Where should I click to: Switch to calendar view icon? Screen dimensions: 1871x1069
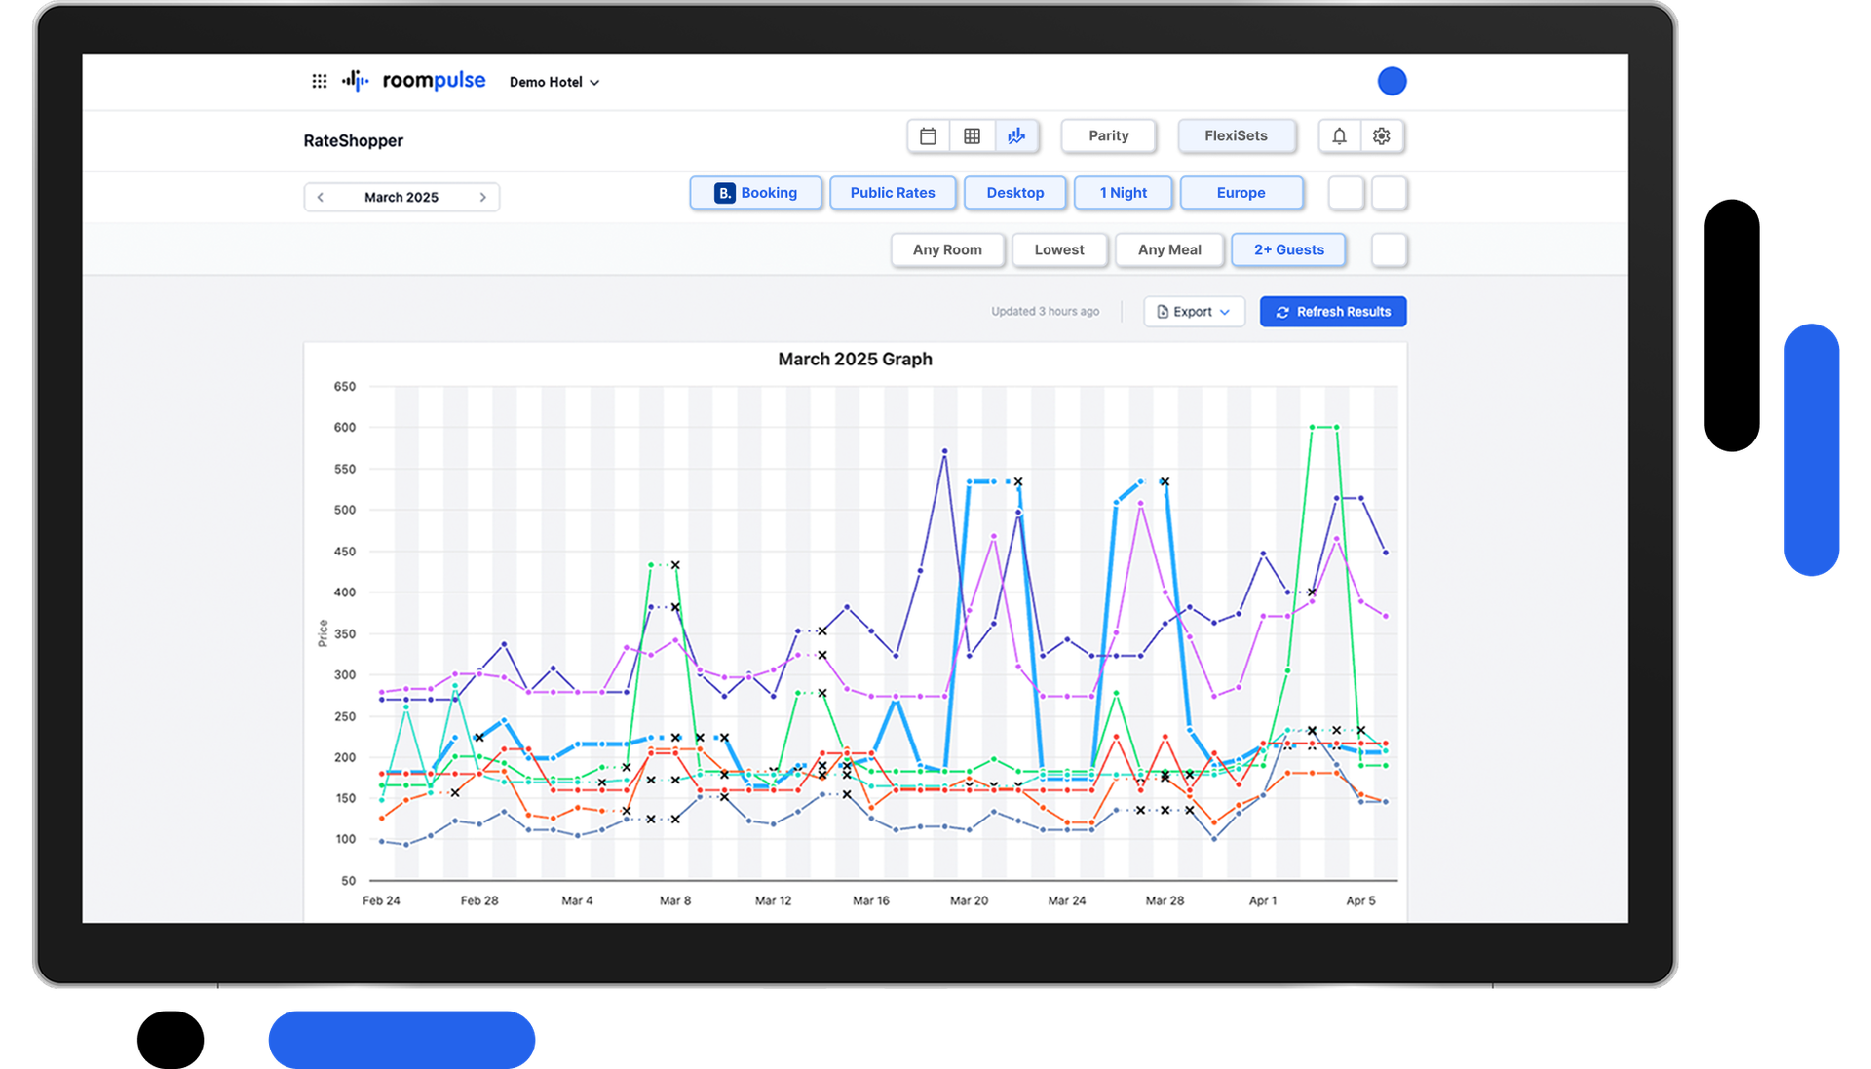(928, 136)
